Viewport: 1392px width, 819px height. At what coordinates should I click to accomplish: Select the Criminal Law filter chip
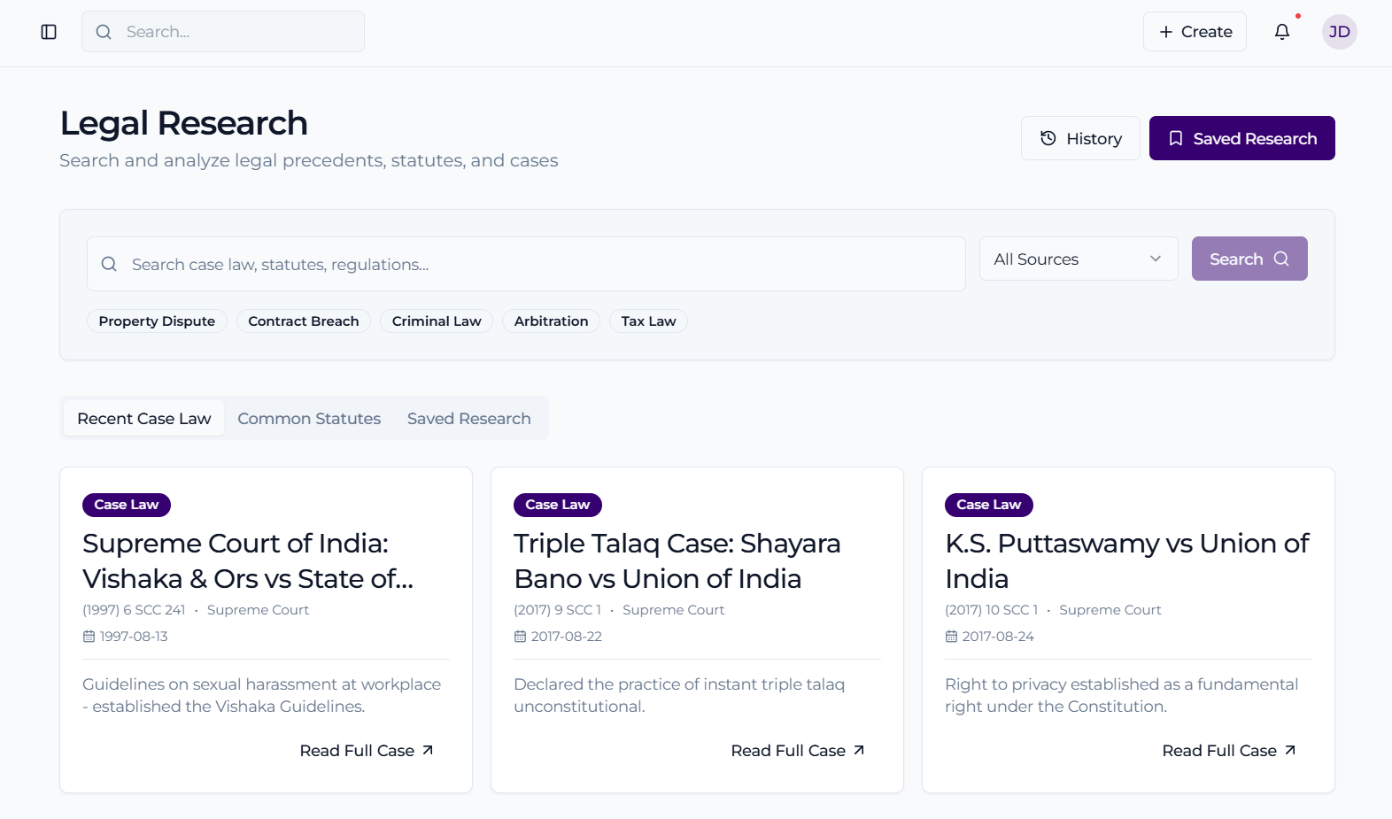(x=437, y=321)
